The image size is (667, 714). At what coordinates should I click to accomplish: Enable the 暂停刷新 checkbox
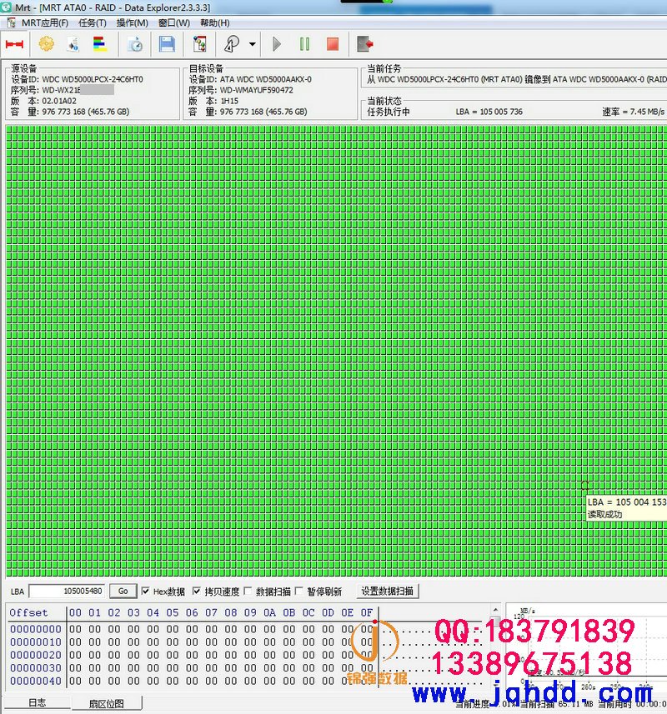point(298,591)
